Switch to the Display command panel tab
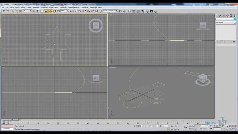 click(231, 16)
